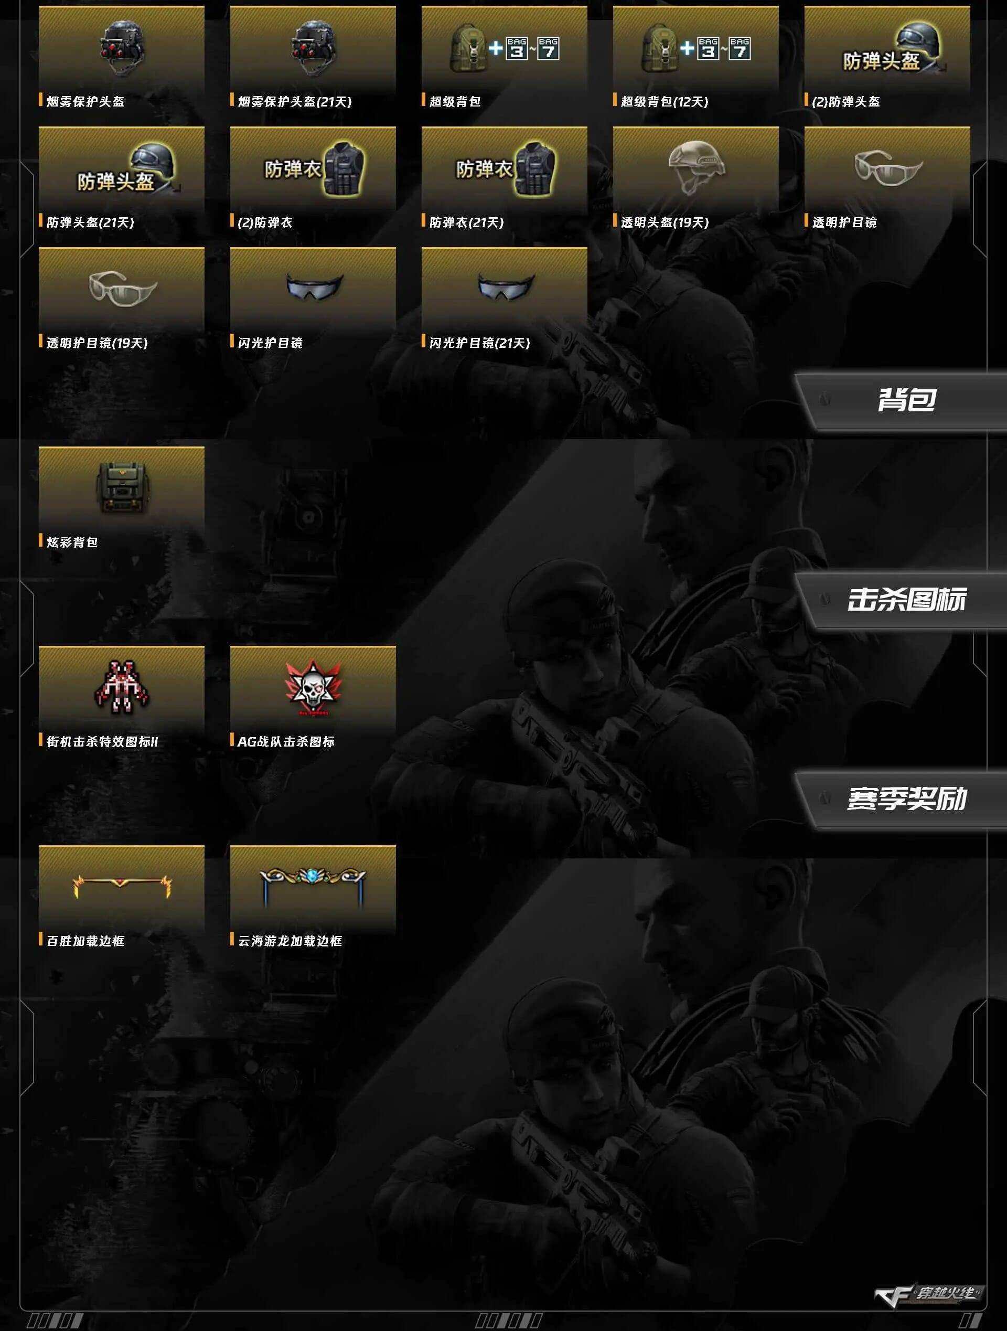The image size is (1007, 1331).
Task: Select the AG战队击杀图标 skull icon
Action: [313, 698]
